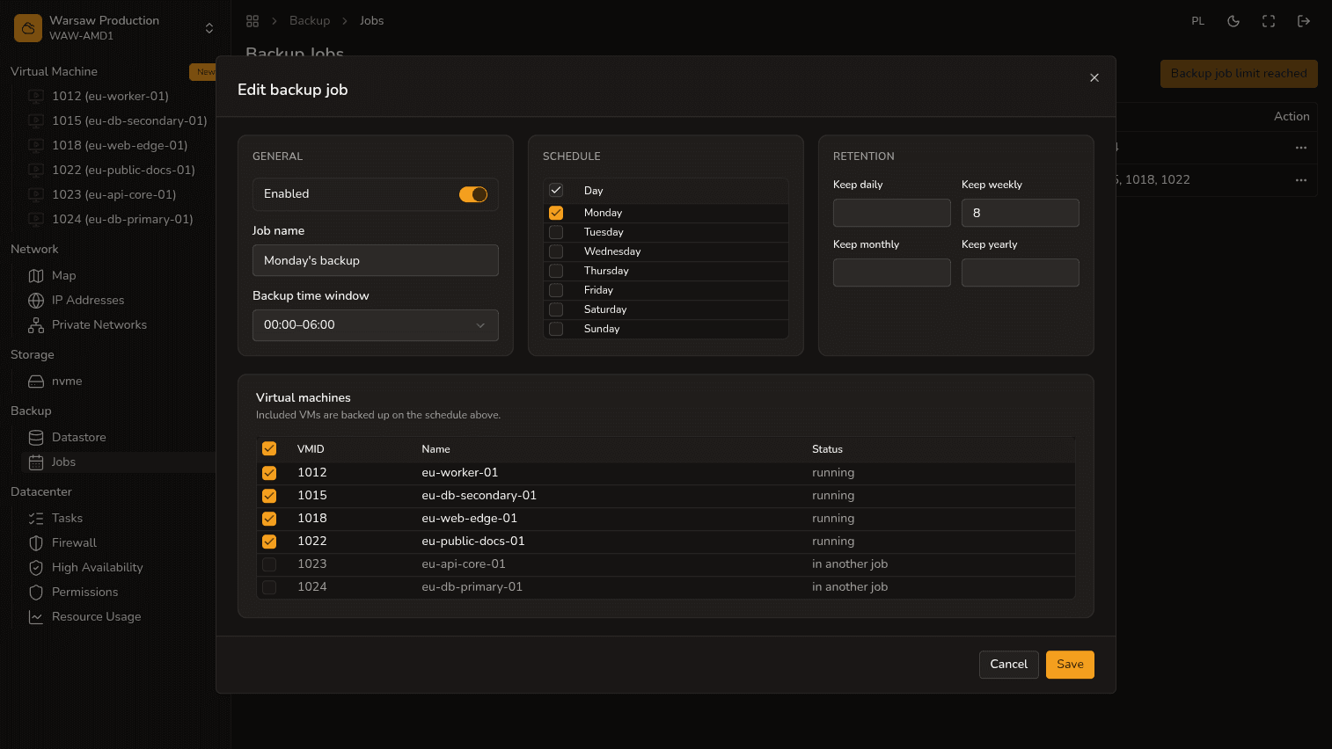Open the Tasks page
Screen dimensions: 1332x749
(67, 518)
